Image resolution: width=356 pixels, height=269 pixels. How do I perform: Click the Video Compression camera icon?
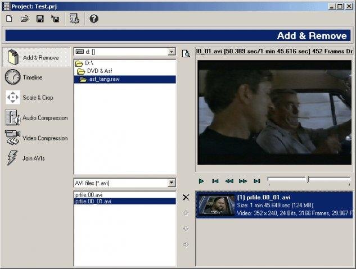pyautogui.click(x=12, y=138)
